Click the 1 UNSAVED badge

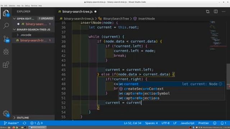pos(46,19)
